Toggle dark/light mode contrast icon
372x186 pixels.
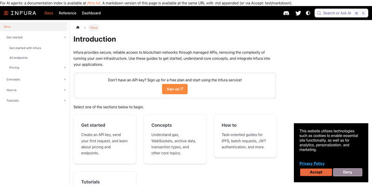click(308, 13)
